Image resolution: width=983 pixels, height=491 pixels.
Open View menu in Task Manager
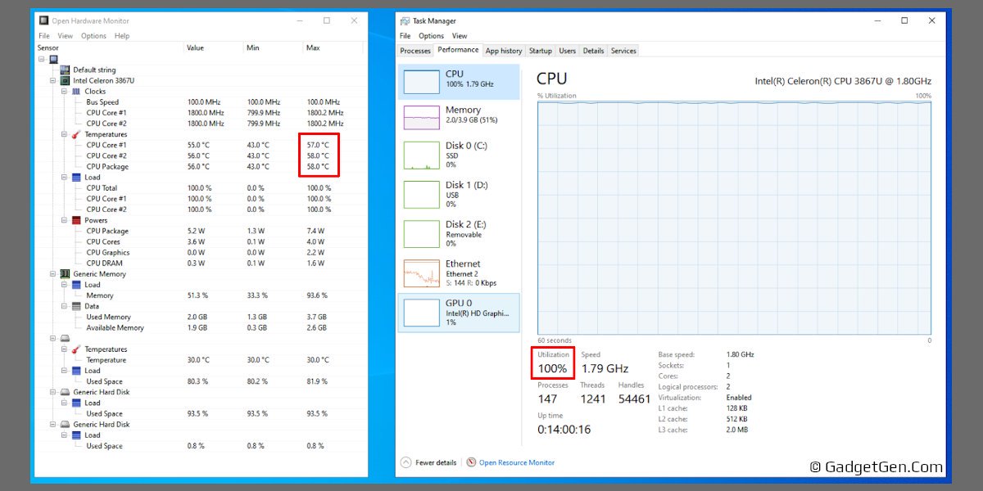(x=460, y=36)
